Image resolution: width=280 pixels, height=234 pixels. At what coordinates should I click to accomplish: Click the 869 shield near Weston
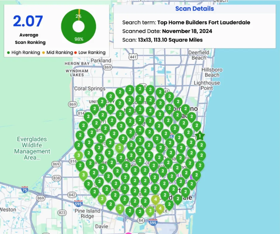tap(40, 198)
